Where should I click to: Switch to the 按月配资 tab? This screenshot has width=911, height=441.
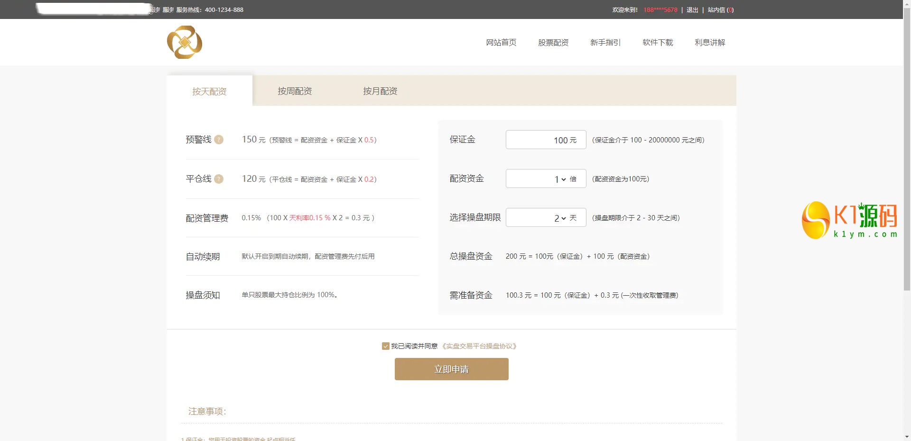click(x=380, y=91)
